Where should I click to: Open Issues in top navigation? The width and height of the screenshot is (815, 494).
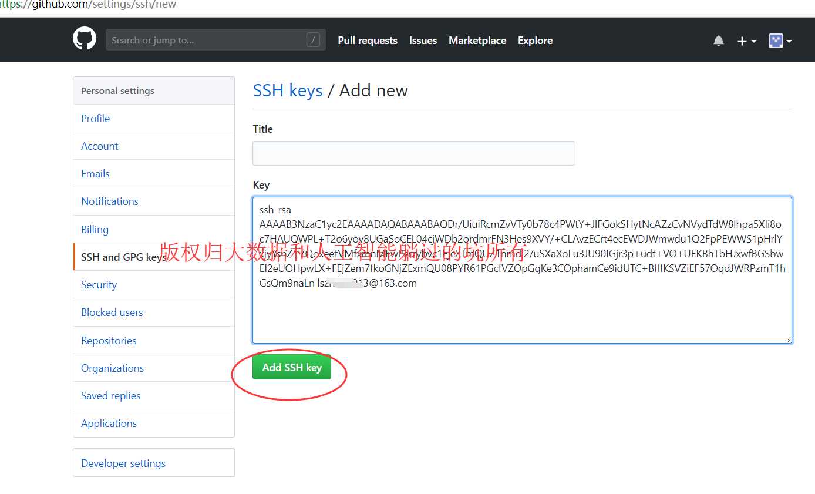tap(423, 41)
